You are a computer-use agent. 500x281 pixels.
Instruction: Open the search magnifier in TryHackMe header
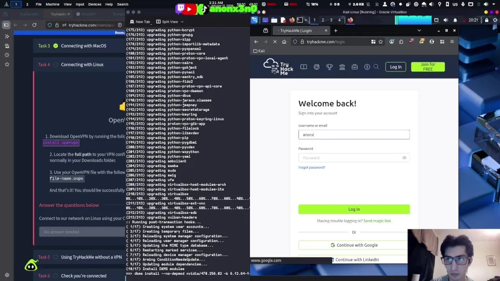point(376,67)
